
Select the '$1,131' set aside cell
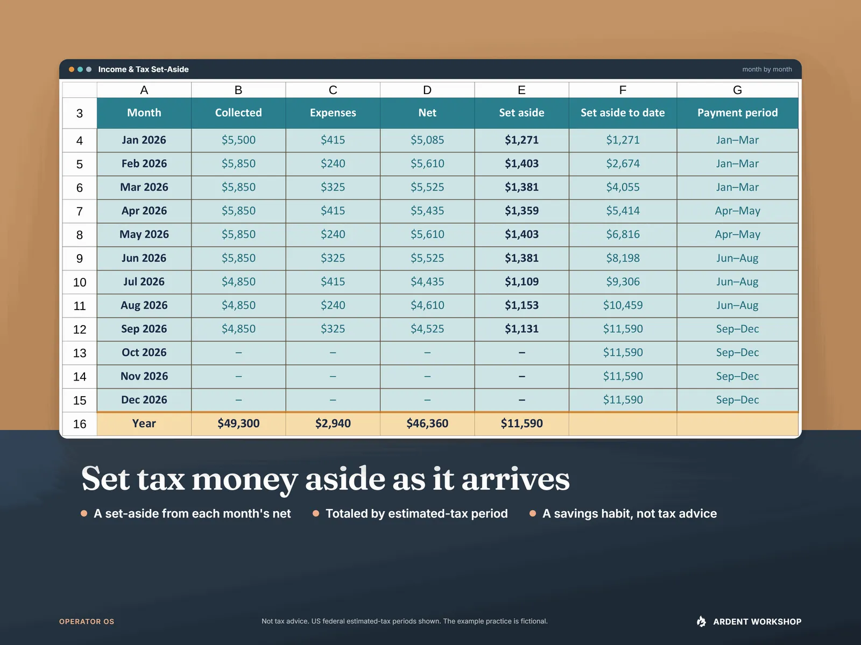(x=521, y=329)
